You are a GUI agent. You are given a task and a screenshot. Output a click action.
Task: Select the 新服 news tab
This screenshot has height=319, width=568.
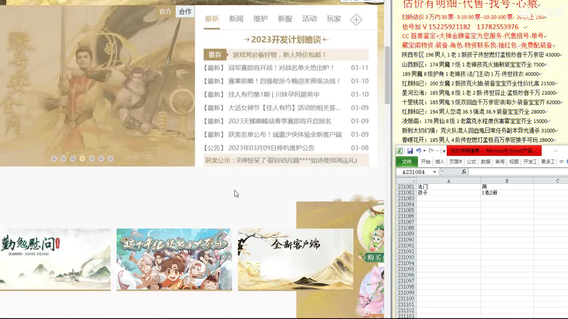[x=285, y=19]
